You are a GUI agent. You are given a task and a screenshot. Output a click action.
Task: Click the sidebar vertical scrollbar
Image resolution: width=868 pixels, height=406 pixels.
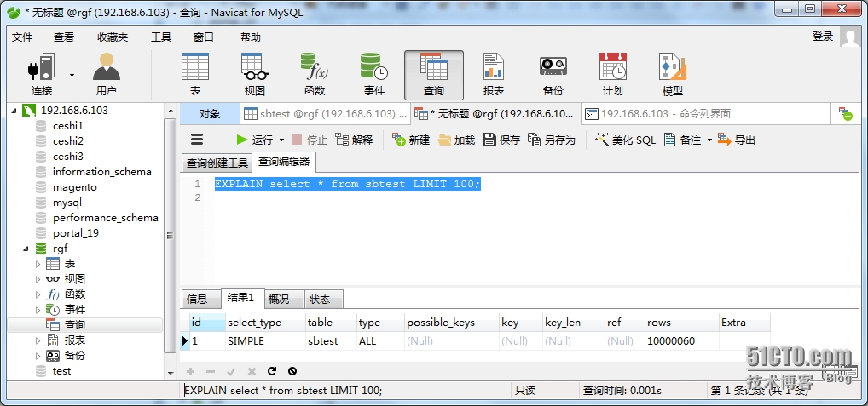[171, 235]
